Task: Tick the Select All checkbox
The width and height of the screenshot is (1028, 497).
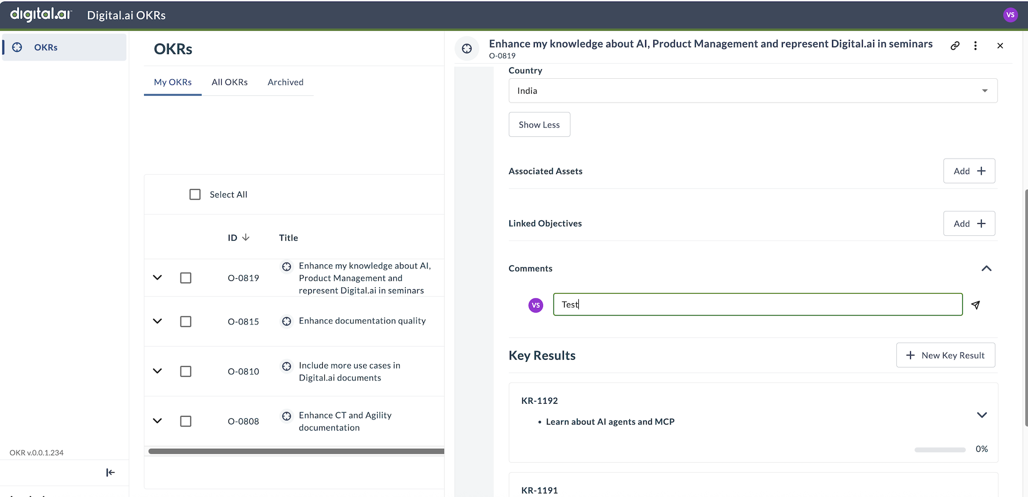Action: [195, 194]
